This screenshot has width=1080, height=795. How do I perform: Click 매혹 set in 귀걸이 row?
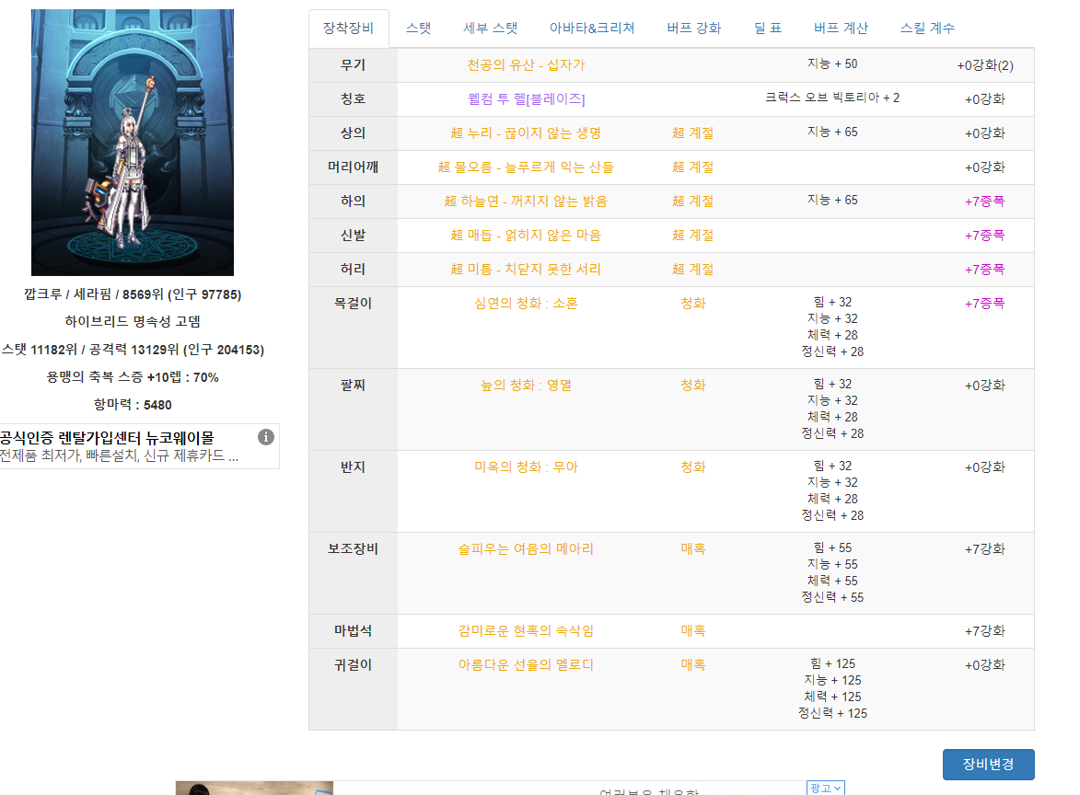[x=693, y=665]
